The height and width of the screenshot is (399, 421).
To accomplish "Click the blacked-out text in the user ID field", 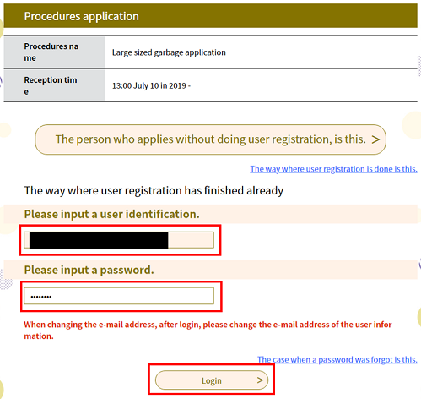I will [99, 240].
